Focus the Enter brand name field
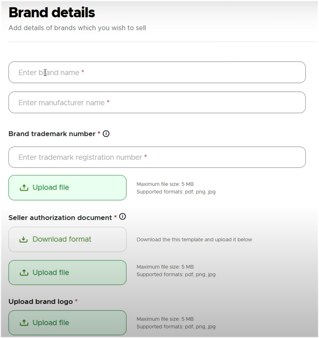Screen dimensions: 319x338 point(157,72)
